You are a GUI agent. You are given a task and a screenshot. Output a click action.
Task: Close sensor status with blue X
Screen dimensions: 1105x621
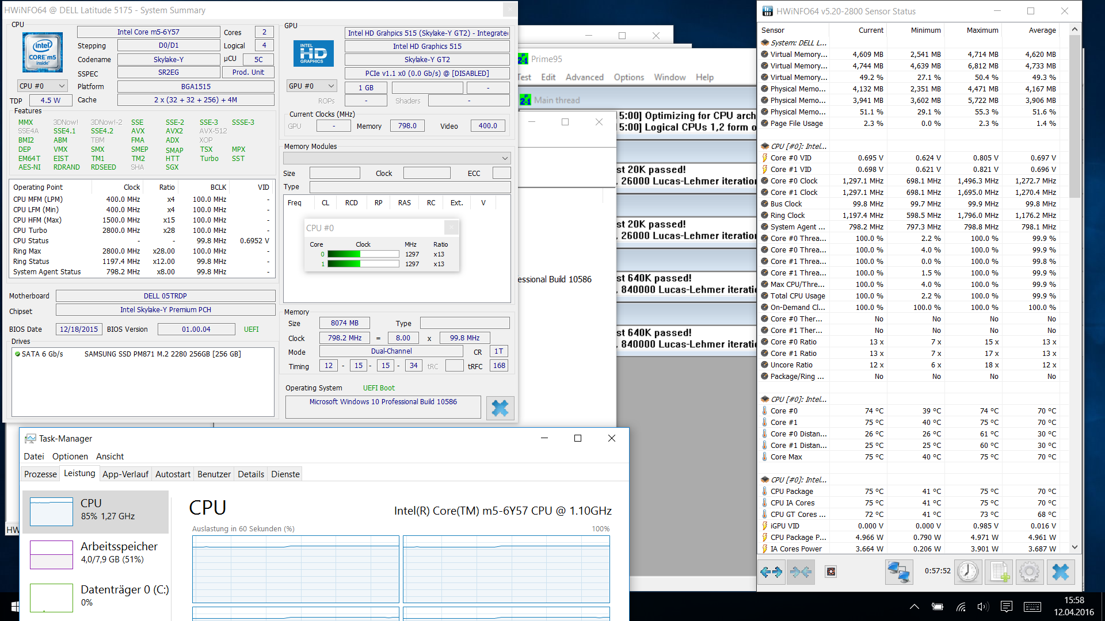(1060, 572)
